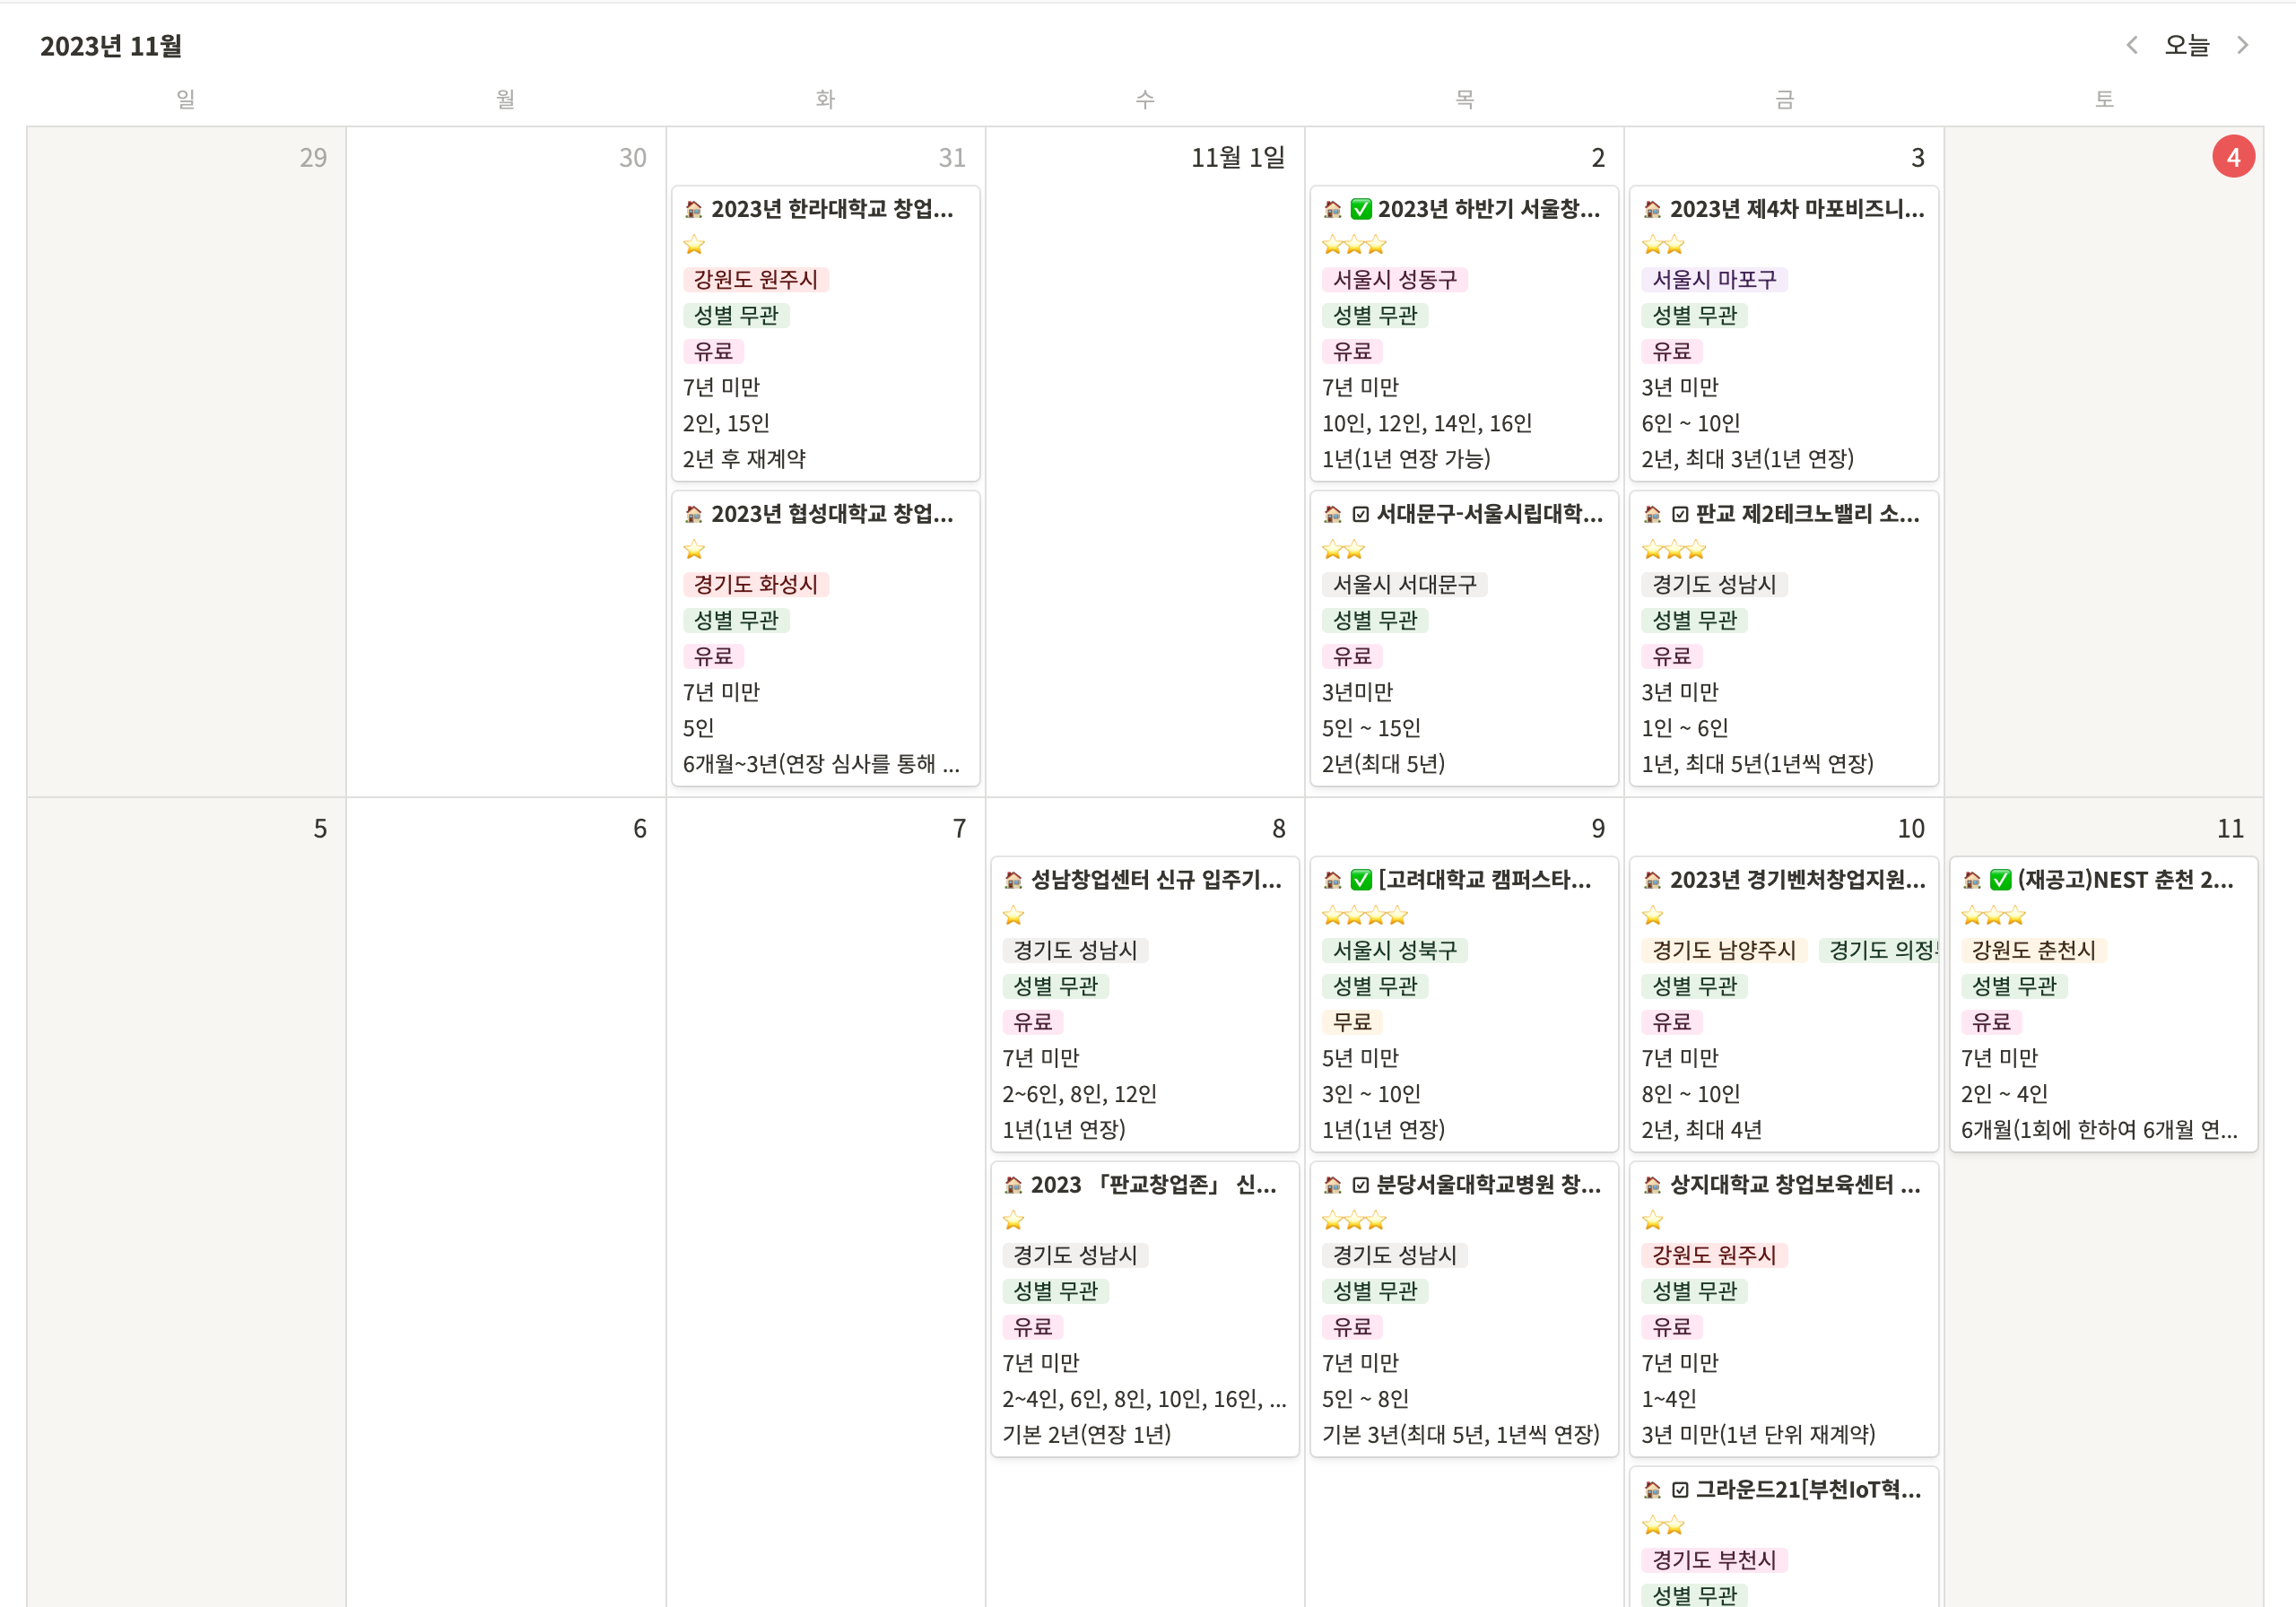This screenshot has height=1607, width=2296.
Task: Click the star rating on NEST 춘천 card
Action: click(1993, 915)
